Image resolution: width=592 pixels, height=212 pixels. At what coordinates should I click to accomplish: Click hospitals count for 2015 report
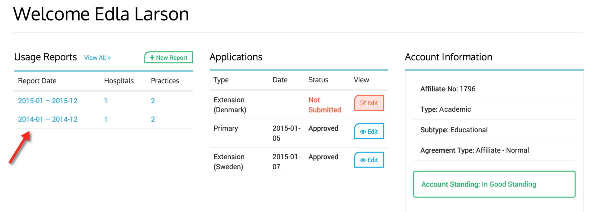click(x=106, y=101)
